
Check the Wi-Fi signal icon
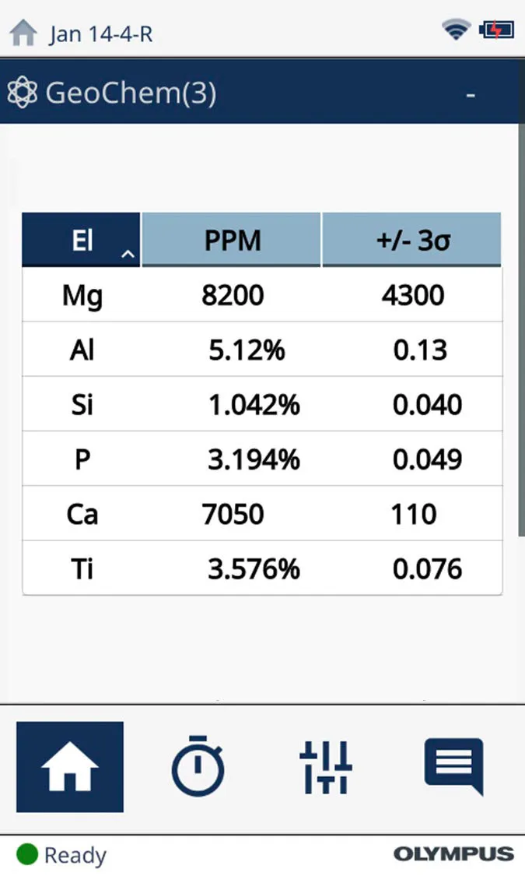coord(456,30)
